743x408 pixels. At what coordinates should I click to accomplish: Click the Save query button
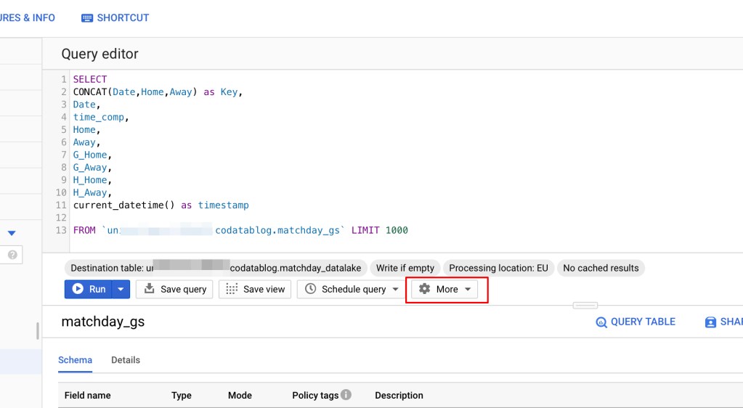coord(174,289)
